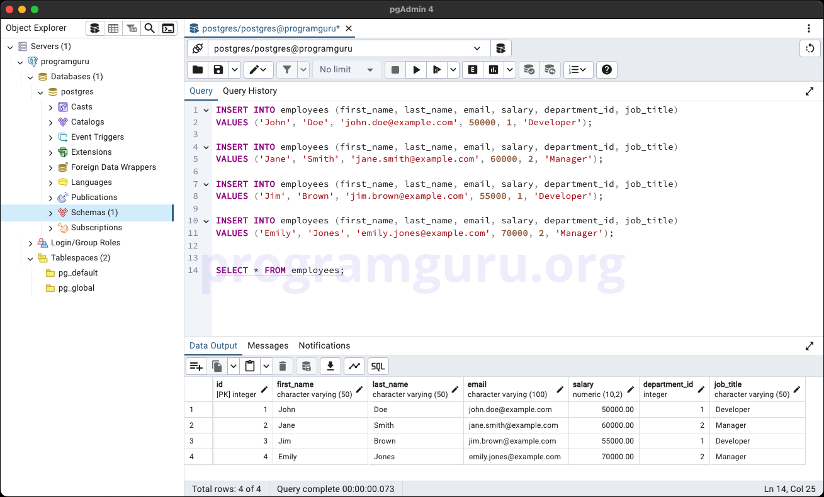Switch to the Notifications tab
Viewport: 824px width, 497px height.
(324, 345)
